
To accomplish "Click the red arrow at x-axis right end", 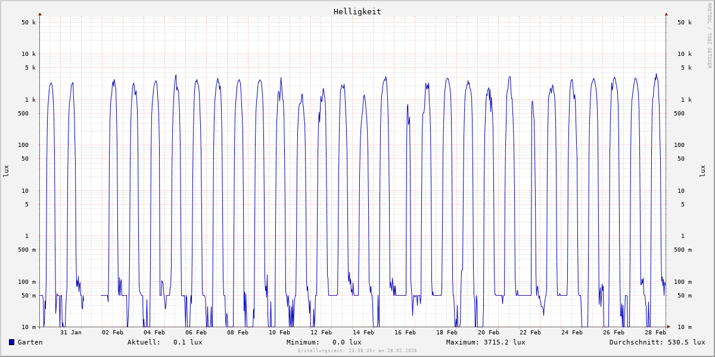I will pos(669,327).
